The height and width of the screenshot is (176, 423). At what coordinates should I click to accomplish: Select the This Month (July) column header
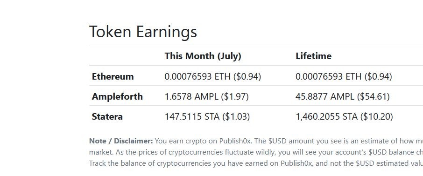[x=203, y=56]
